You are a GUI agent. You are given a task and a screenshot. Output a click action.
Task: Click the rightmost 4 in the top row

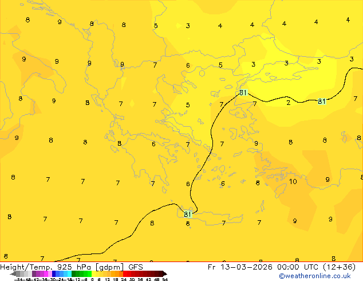coord(348,20)
